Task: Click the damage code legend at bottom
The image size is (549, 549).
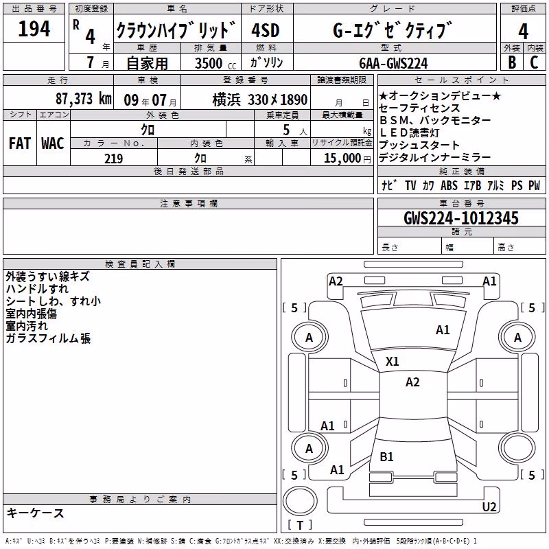Action: click(241, 541)
